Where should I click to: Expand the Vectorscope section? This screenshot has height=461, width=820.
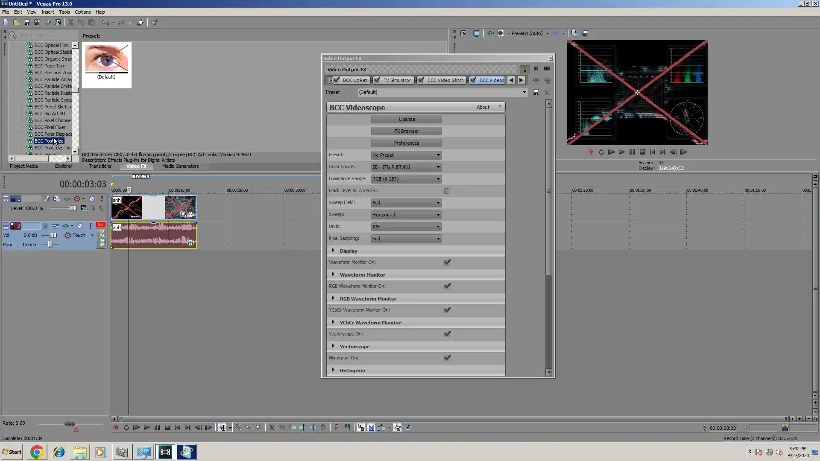(333, 346)
